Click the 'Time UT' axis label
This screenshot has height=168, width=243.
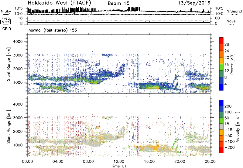[119, 166]
